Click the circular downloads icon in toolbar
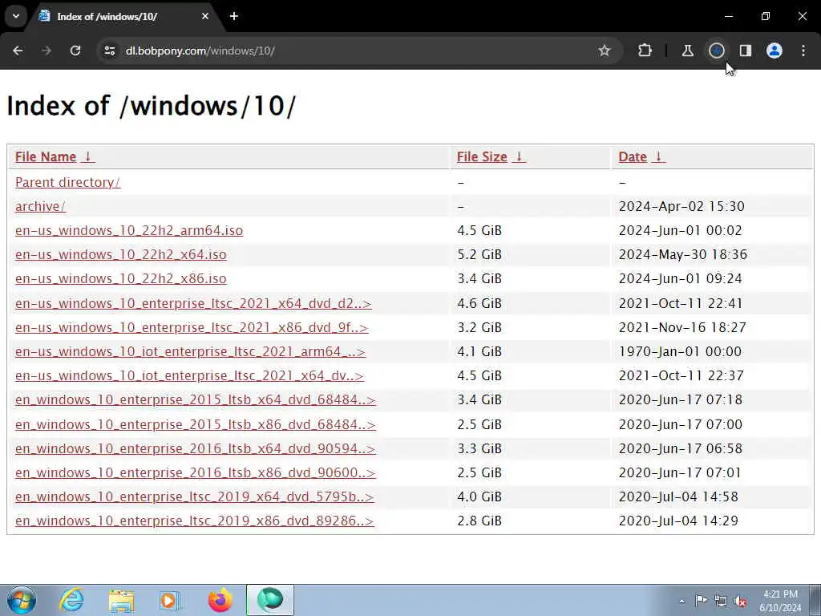Image resolution: width=821 pixels, height=616 pixels. [717, 51]
